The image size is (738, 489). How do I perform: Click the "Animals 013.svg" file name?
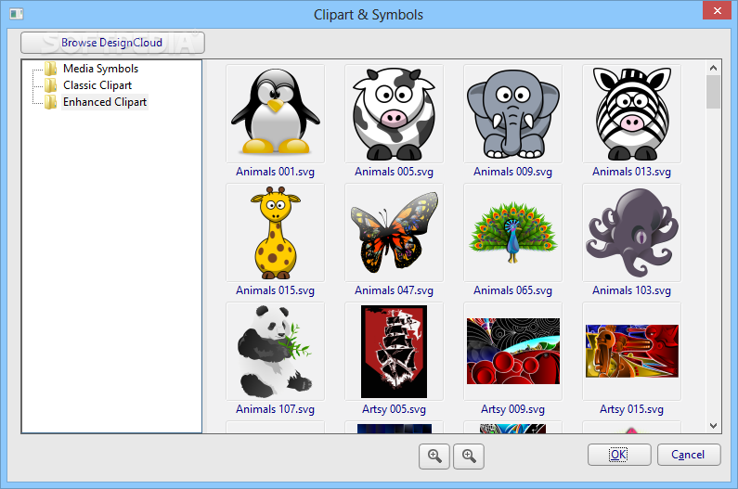tap(631, 172)
